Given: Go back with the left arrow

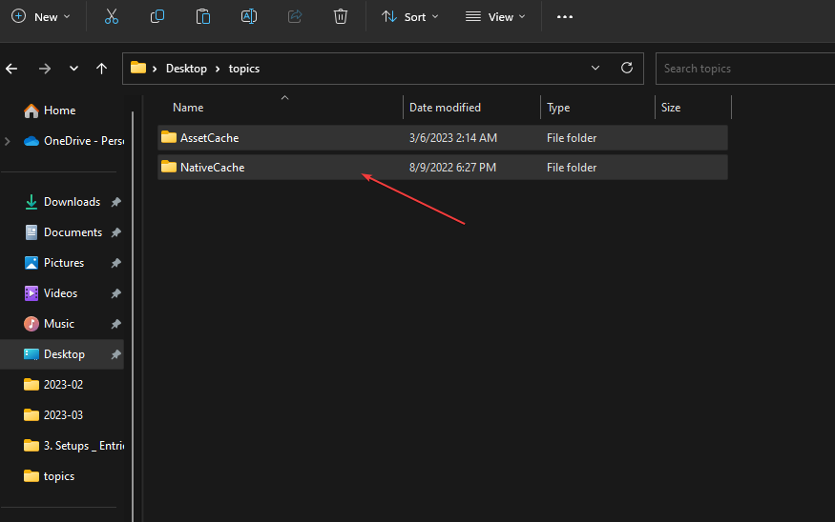Looking at the screenshot, I should (x=11, y=69).
